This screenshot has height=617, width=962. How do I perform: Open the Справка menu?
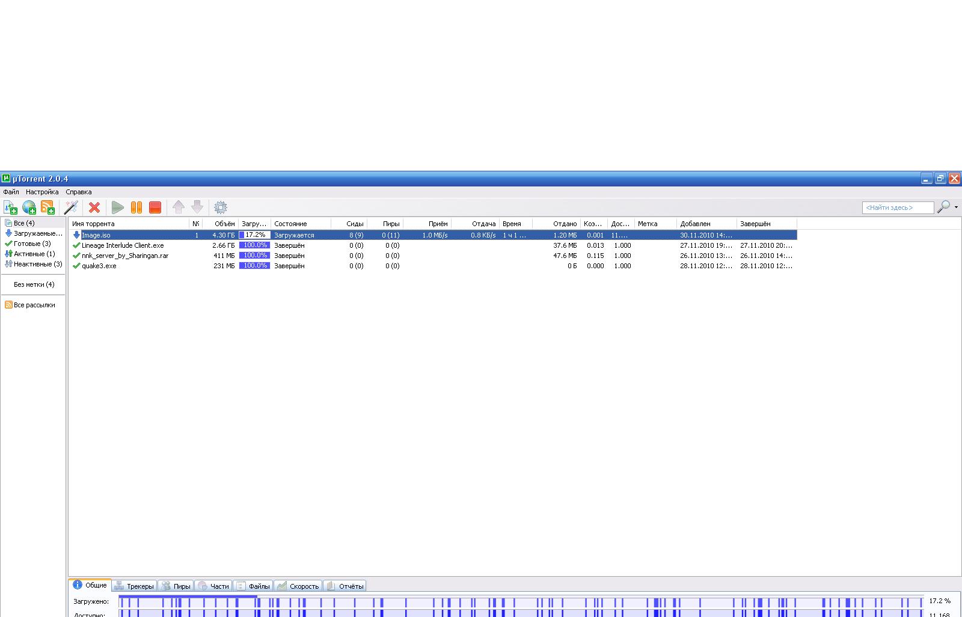click(79, 192)
